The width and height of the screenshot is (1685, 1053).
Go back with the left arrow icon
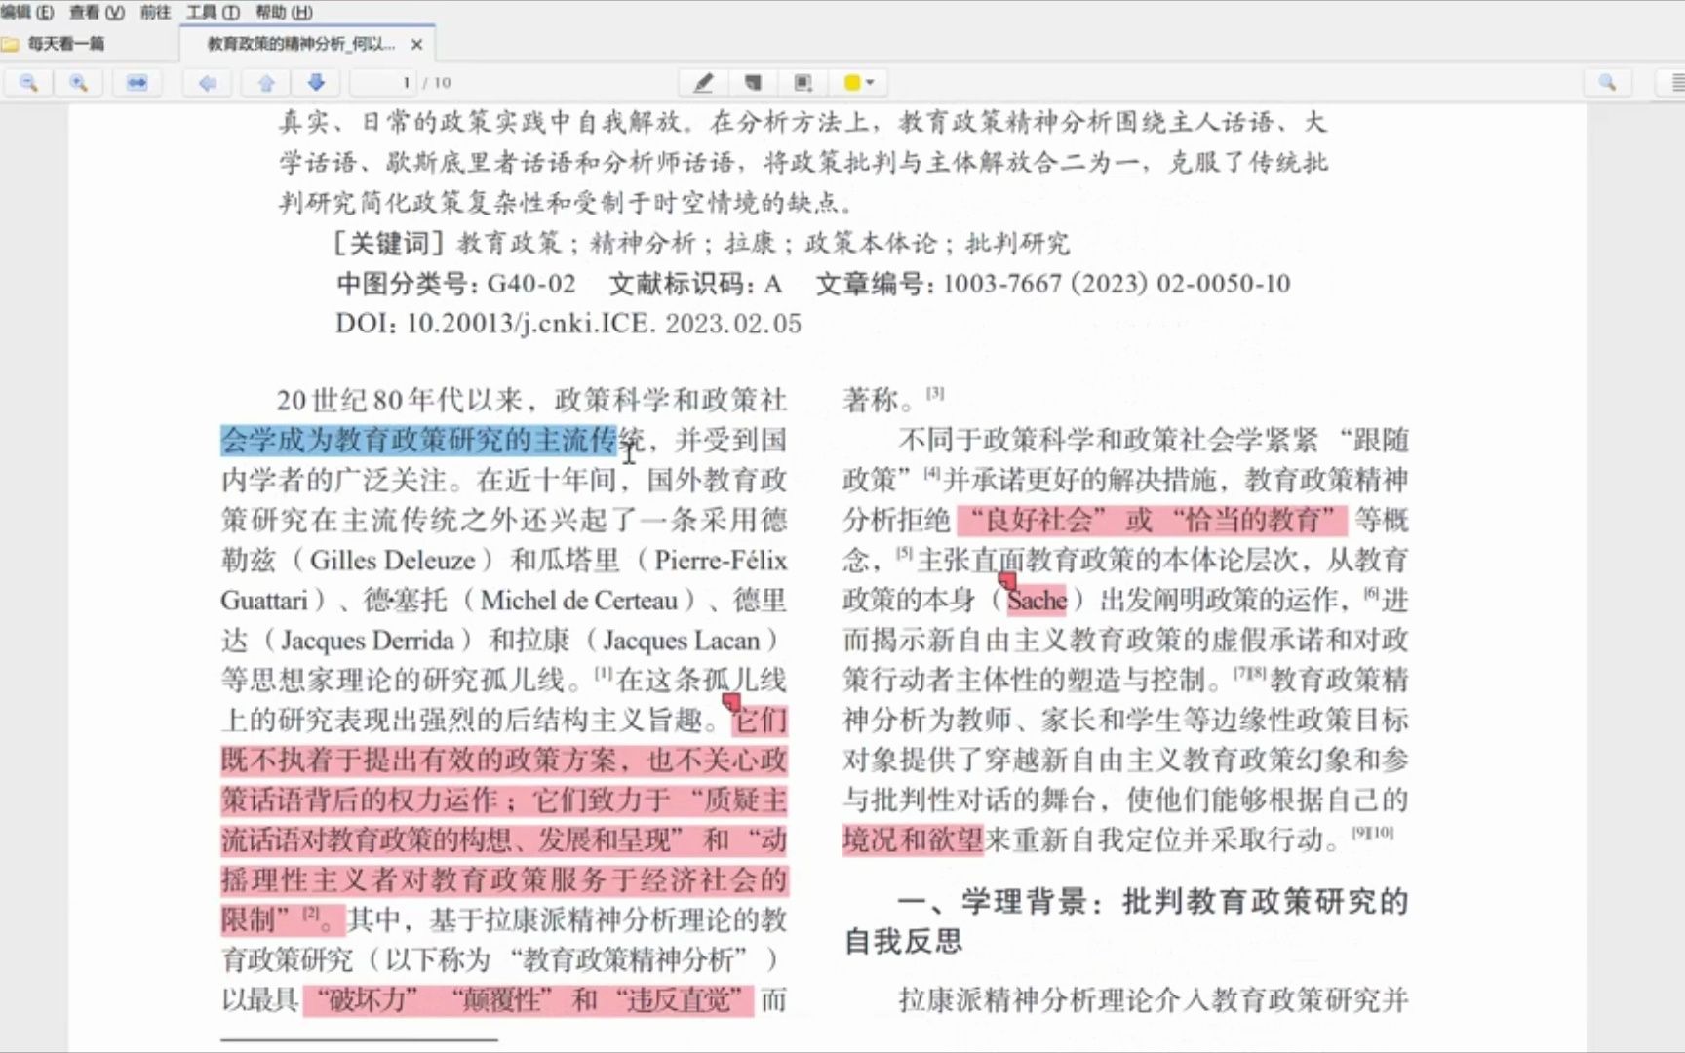[207, 83]
